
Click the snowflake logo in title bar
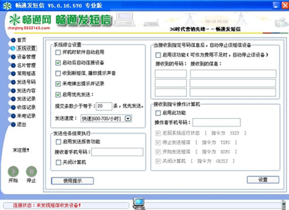click(7, 6)
